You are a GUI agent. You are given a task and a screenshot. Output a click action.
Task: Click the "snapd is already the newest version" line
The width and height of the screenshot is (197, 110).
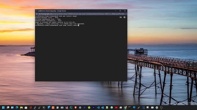tap(55, 22)
